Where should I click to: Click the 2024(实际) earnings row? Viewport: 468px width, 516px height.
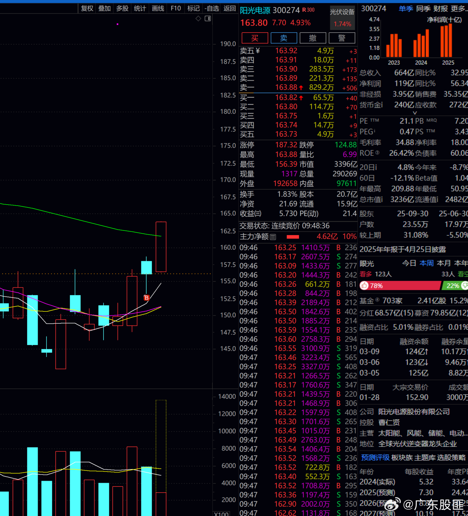click(x=414, y=482)
